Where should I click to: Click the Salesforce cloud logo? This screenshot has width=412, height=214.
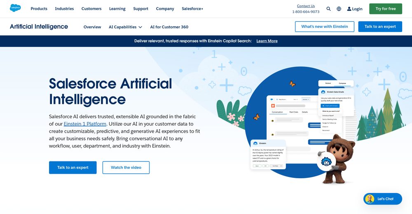(x=15, y=8)
